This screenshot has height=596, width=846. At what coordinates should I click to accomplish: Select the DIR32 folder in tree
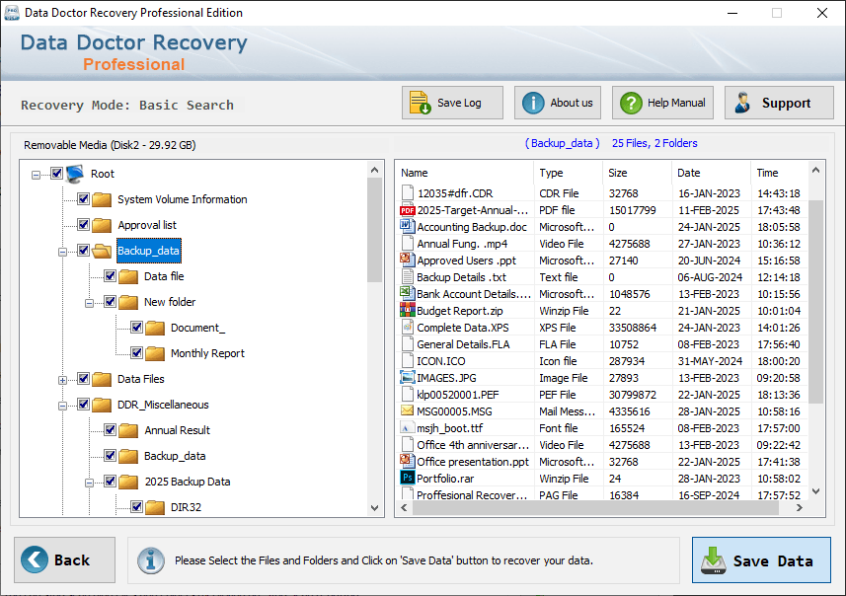click(x=186, y=507)
